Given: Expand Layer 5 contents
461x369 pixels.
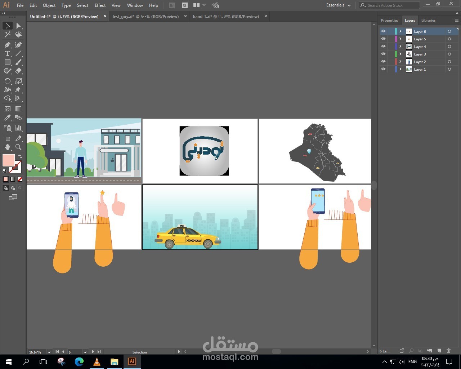Looking at the screenshot, I should [x=400, y=39].
